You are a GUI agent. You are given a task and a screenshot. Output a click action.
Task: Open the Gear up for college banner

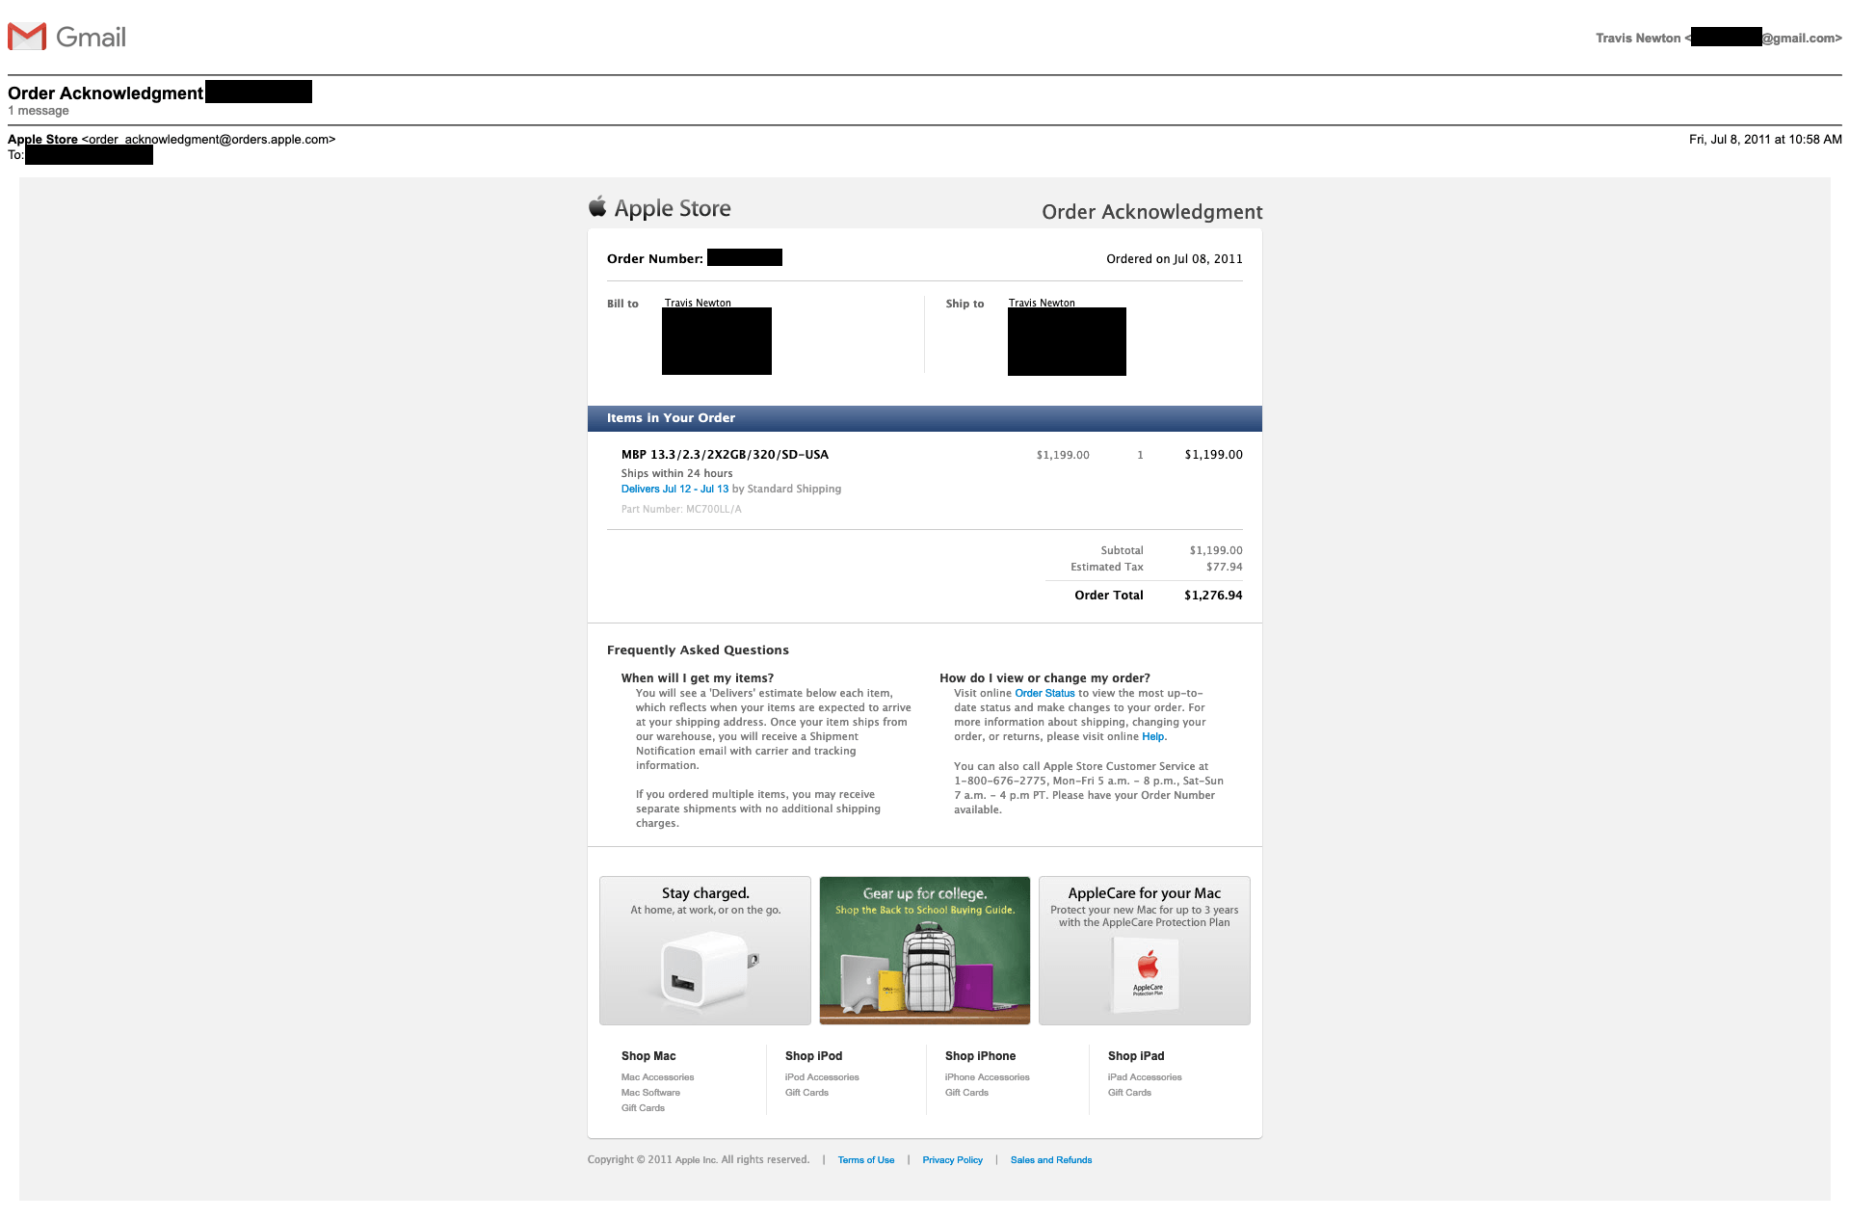(x=924, y=950)
